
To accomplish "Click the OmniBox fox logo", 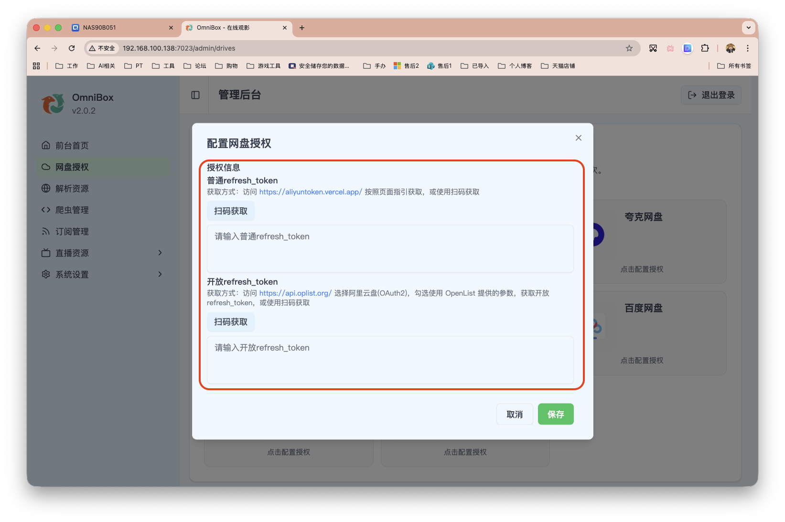I will click(x=53, y=104).
